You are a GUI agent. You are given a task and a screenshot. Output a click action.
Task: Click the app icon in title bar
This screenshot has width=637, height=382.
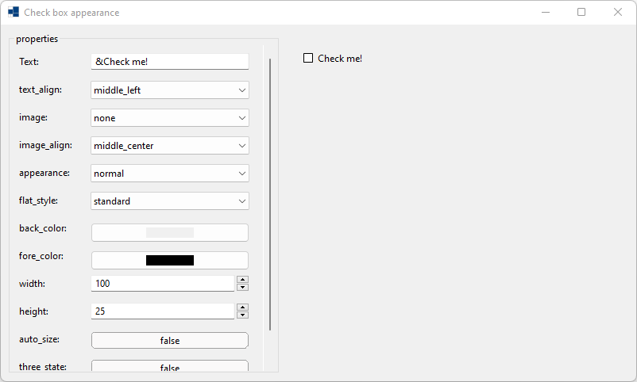(x=14, y=13)
